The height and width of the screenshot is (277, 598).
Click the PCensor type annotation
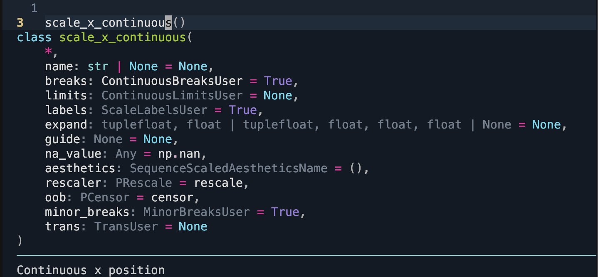(x=105, y=198)
